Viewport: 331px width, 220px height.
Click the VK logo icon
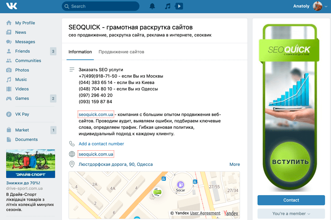[12, 6]
